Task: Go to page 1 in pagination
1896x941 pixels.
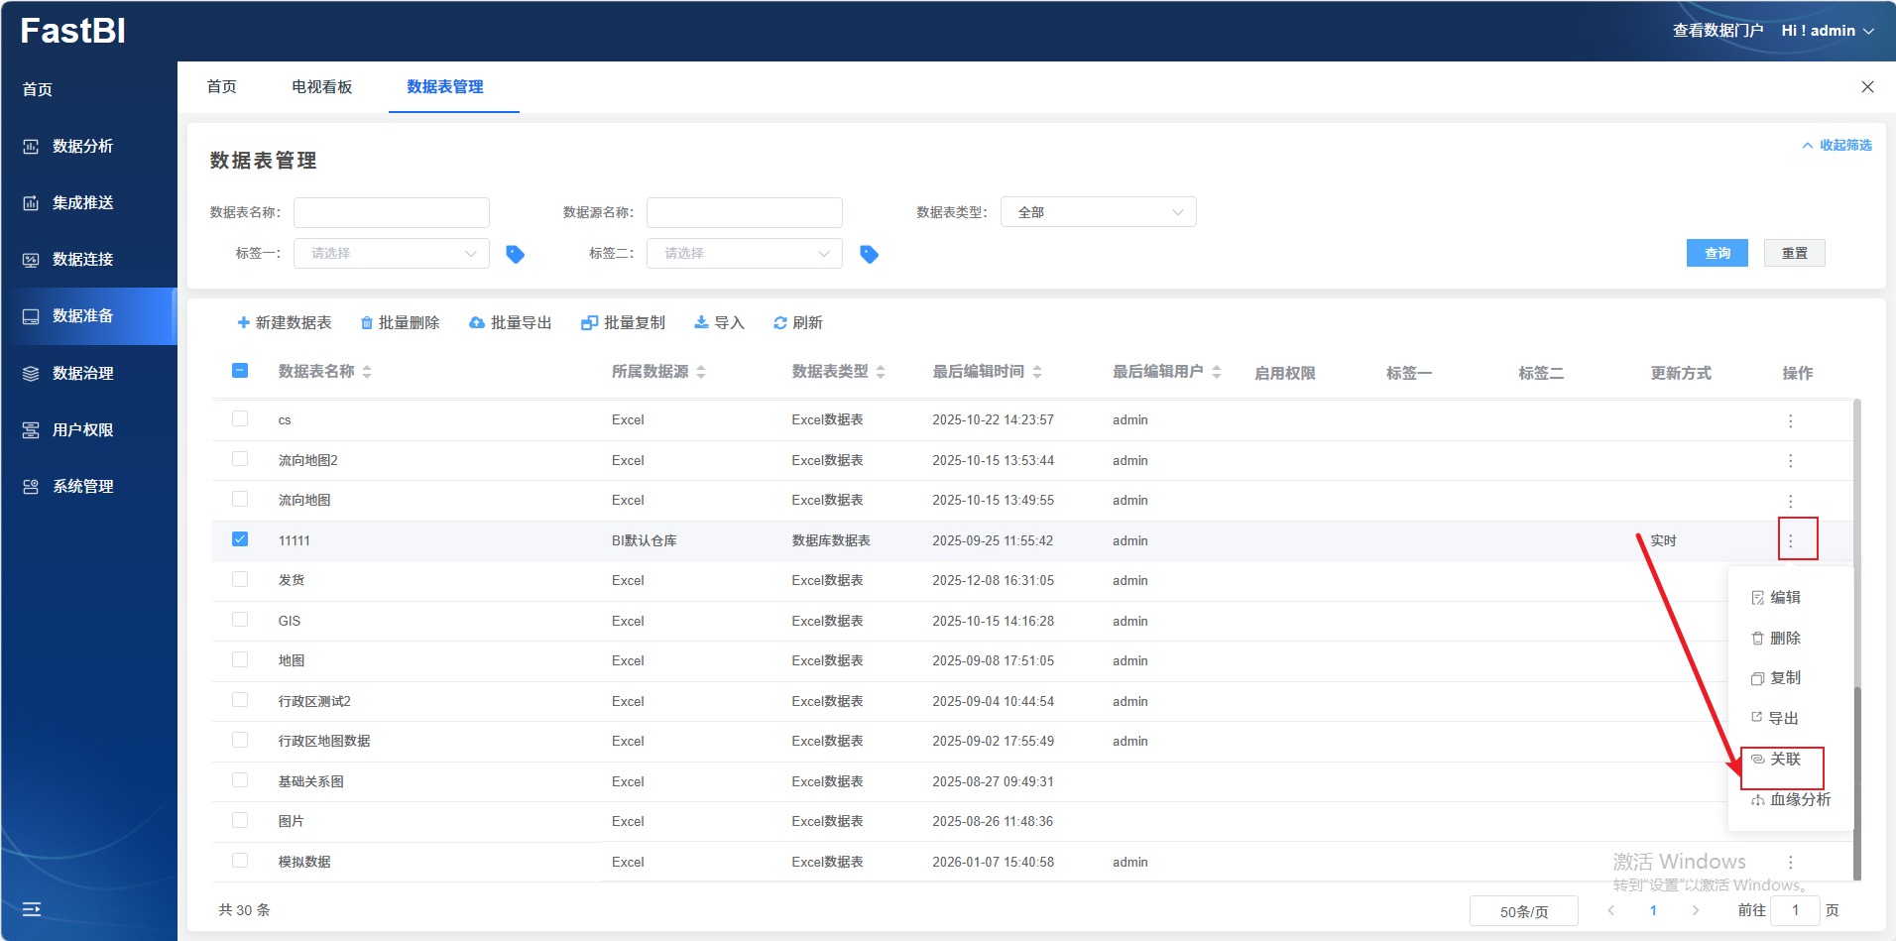Action: (1653, 911)
